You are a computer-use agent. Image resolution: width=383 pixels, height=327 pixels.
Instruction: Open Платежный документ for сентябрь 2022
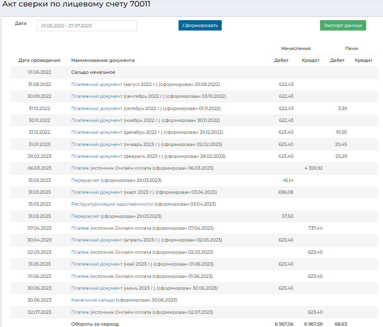click(x=97, y=96)
